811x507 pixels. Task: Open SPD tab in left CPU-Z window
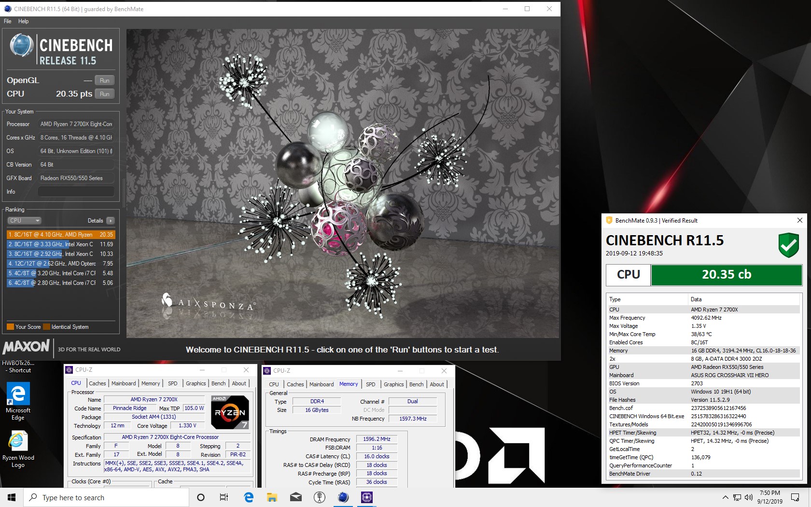click(173, 383)
